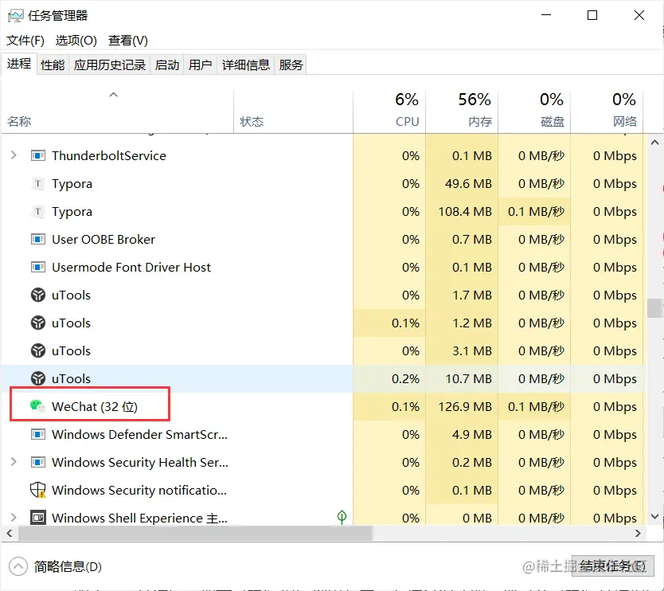Viewport: 664px width, 591px height.
Task: Open the 选项(O) menu
Action: coord(76,41)
